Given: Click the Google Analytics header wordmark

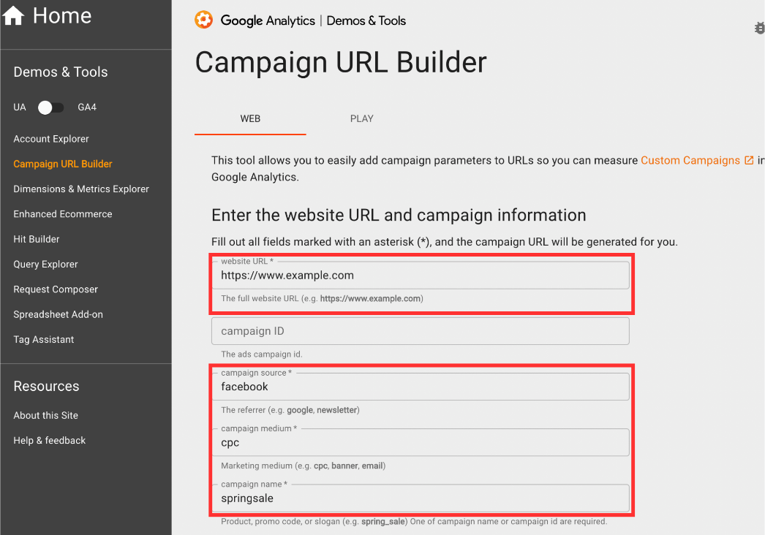Looking at the screenshot, I should [268, 20].
